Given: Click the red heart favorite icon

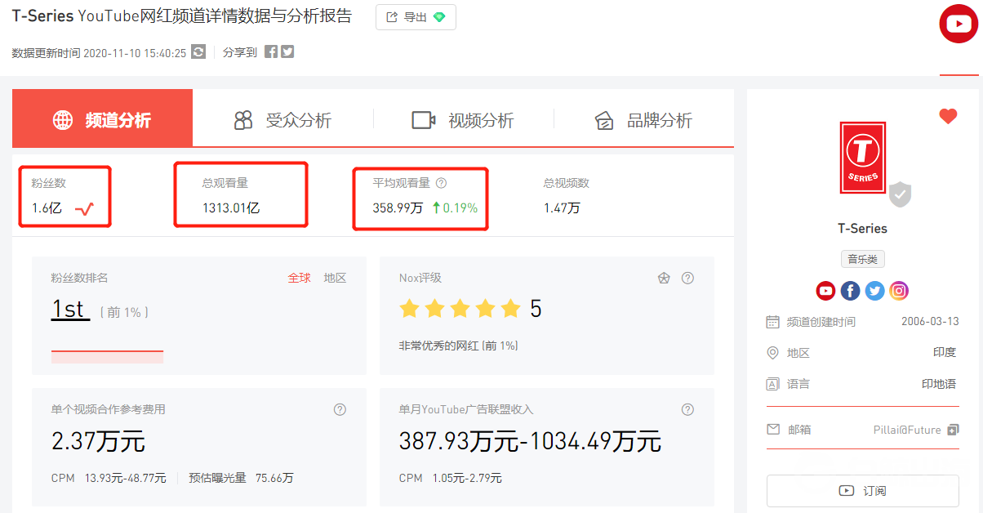Looking at the screenshot, I should pos(947,117).
